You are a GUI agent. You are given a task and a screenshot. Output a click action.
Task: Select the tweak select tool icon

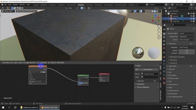[x=8, y=8]
